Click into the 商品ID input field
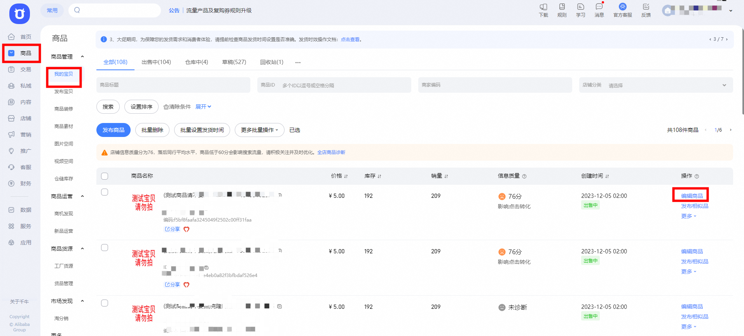Screen dimensions: 744x336 334,85
